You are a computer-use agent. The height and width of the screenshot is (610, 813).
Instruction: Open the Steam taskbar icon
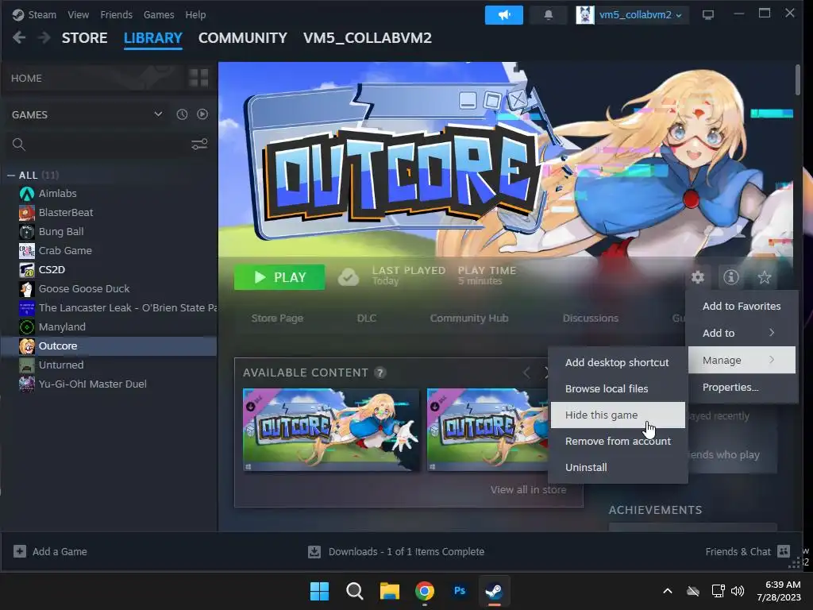point(494,591)
